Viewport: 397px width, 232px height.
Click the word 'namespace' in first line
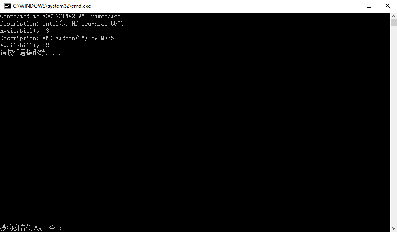pos(106,17)
